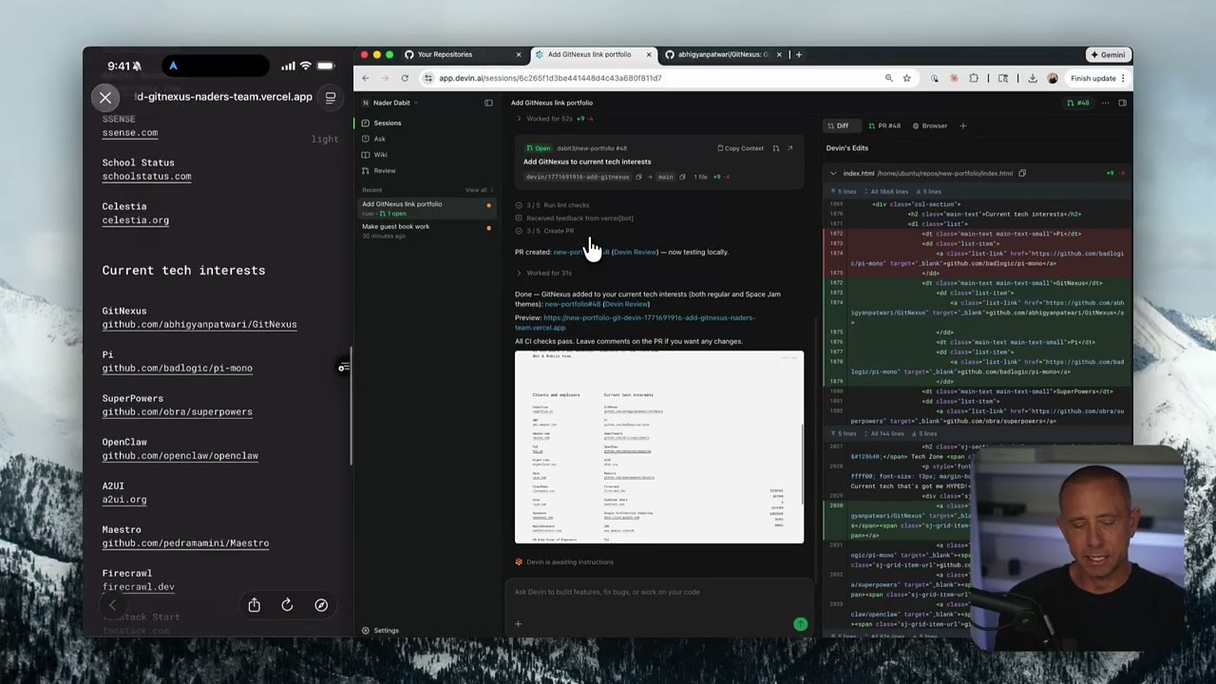Expand the Worked for 31s section

(545, 273)
